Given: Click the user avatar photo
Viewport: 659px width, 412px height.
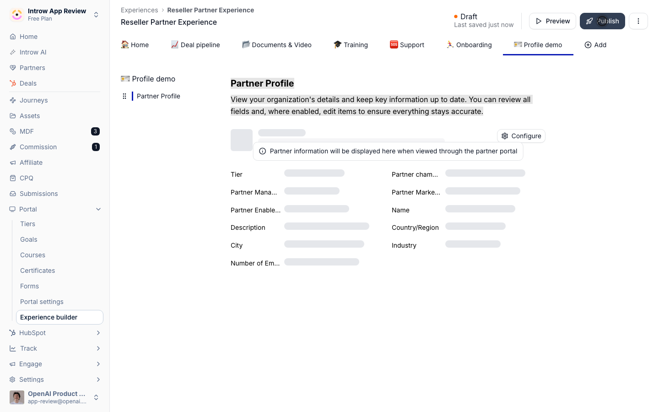Looking at the screenshot, I should point(17,397).
